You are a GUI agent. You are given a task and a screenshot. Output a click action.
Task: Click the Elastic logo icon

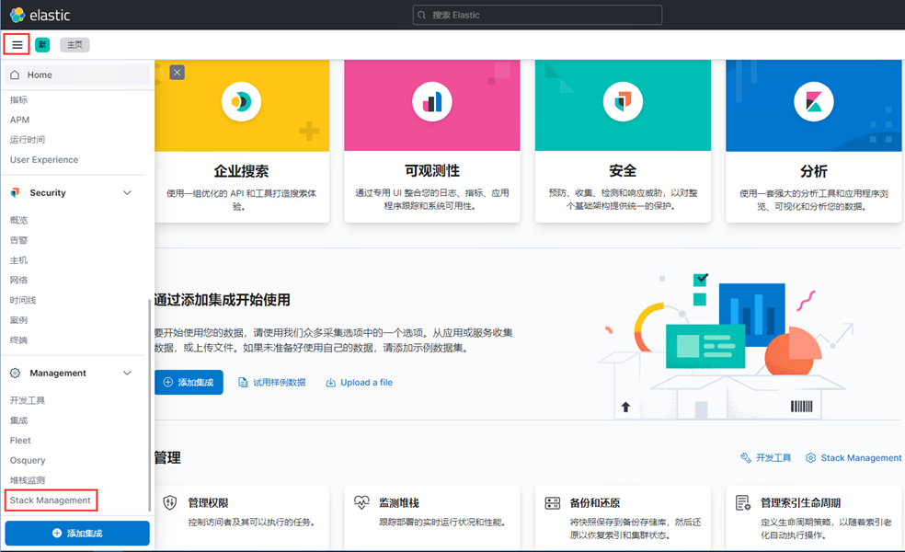17,15
